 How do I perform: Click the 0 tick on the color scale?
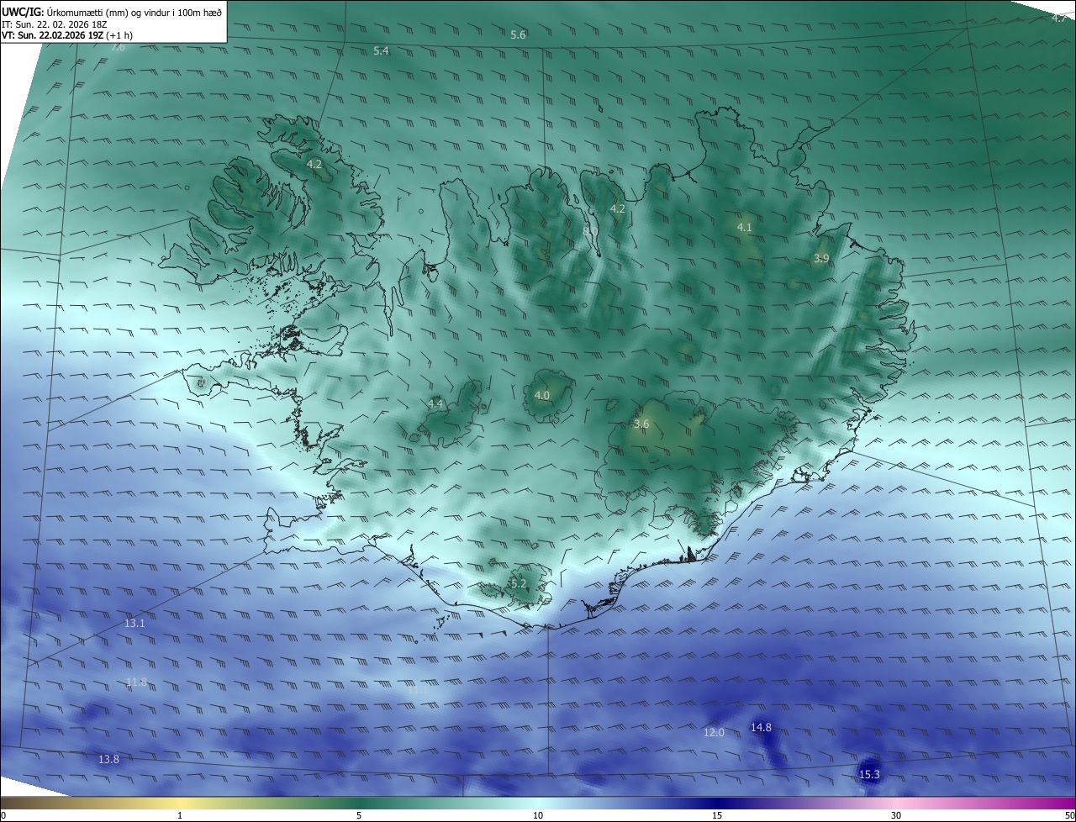3,815
